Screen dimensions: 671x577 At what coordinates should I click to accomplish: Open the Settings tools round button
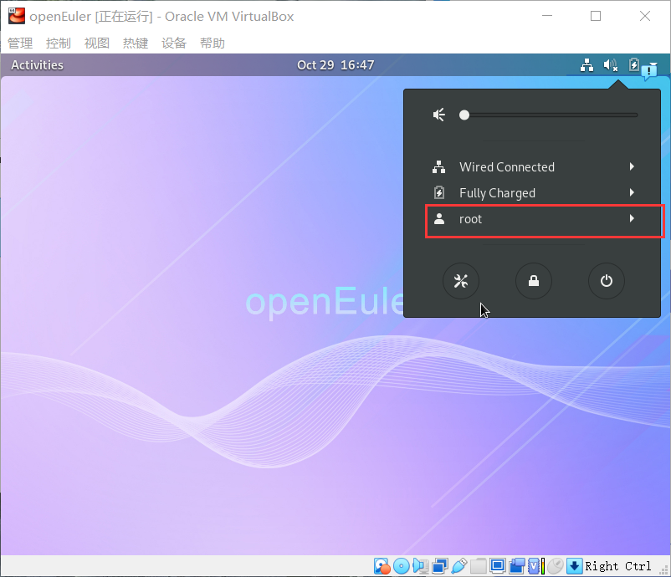[461, 281]
